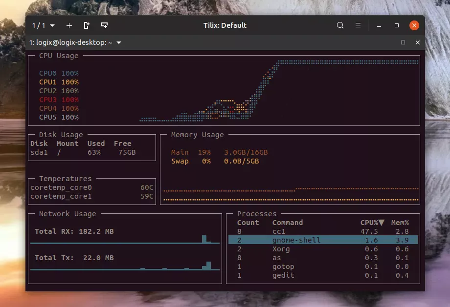Click the CPU3 label in CPU Usage
This screenshot has width=450, height=307.
coord(48,100)
